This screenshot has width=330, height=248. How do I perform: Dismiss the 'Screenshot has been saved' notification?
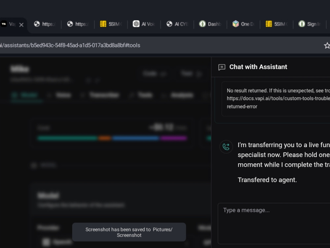129,232
